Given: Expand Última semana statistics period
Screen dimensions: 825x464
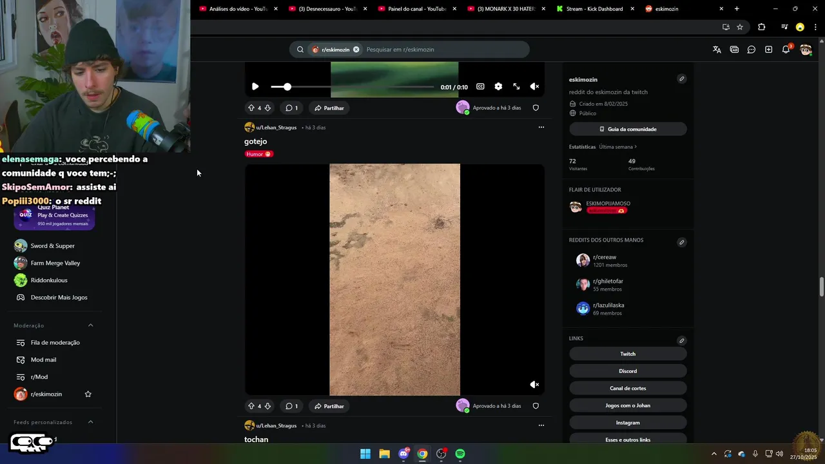Looking at the screenshot, I should (x=617, y=147).
